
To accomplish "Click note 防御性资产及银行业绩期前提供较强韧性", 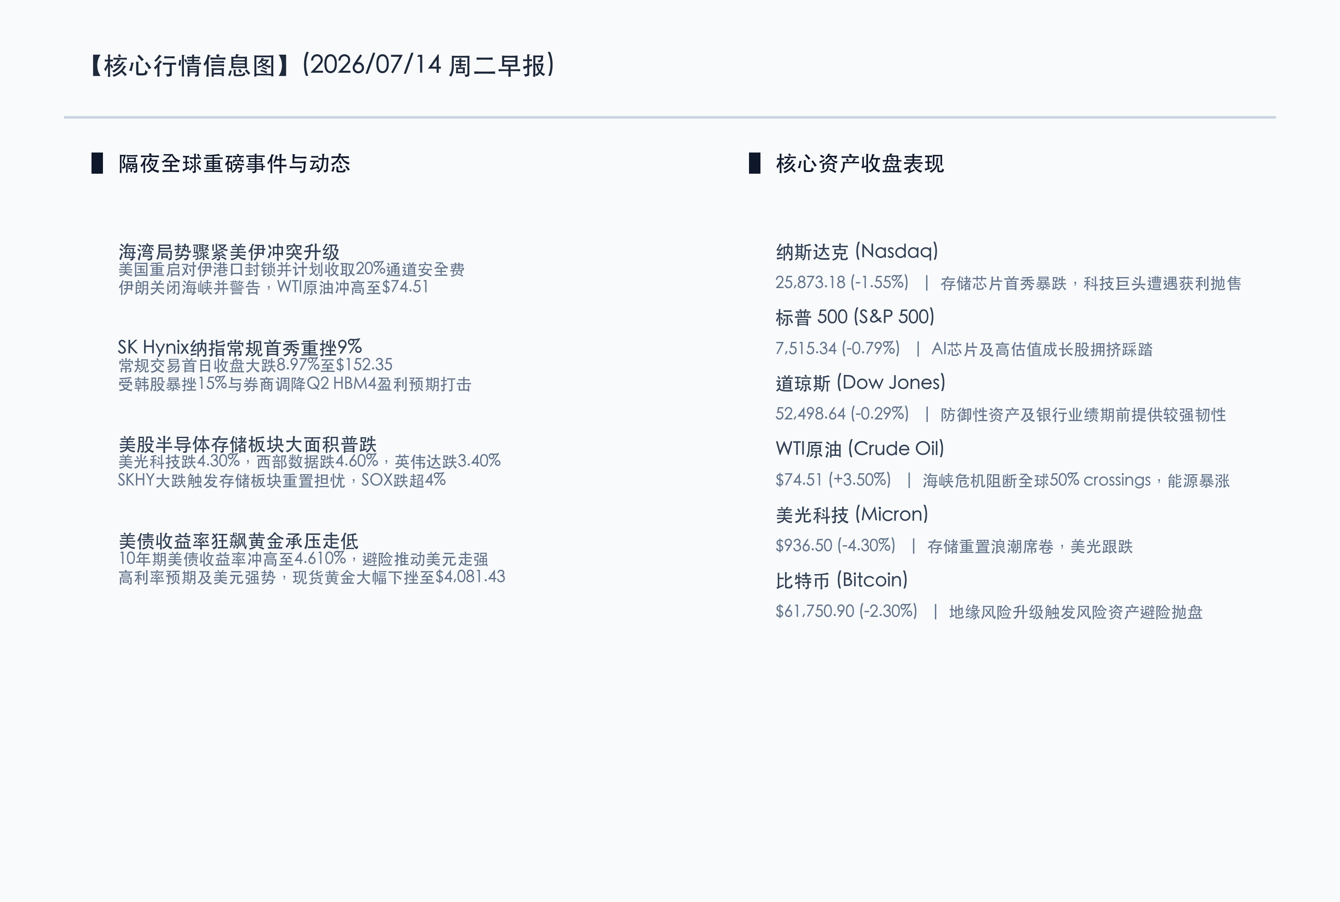I will [x=1084, y=415].
